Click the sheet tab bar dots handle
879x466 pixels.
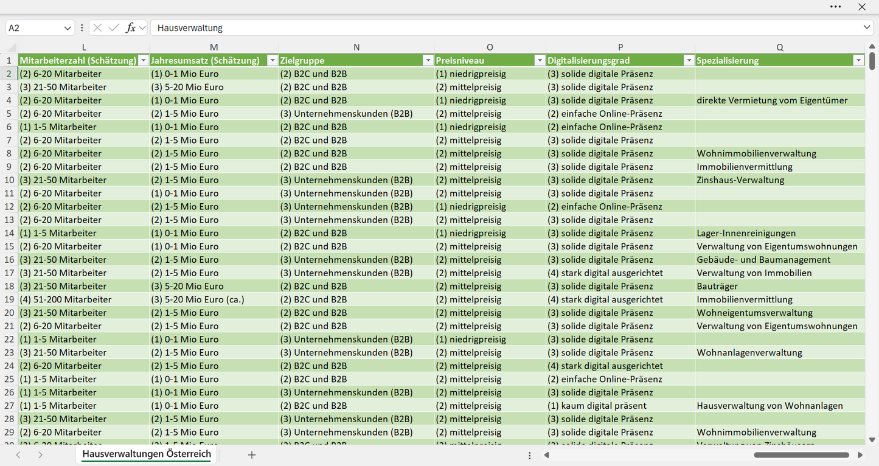coord(529,455)
